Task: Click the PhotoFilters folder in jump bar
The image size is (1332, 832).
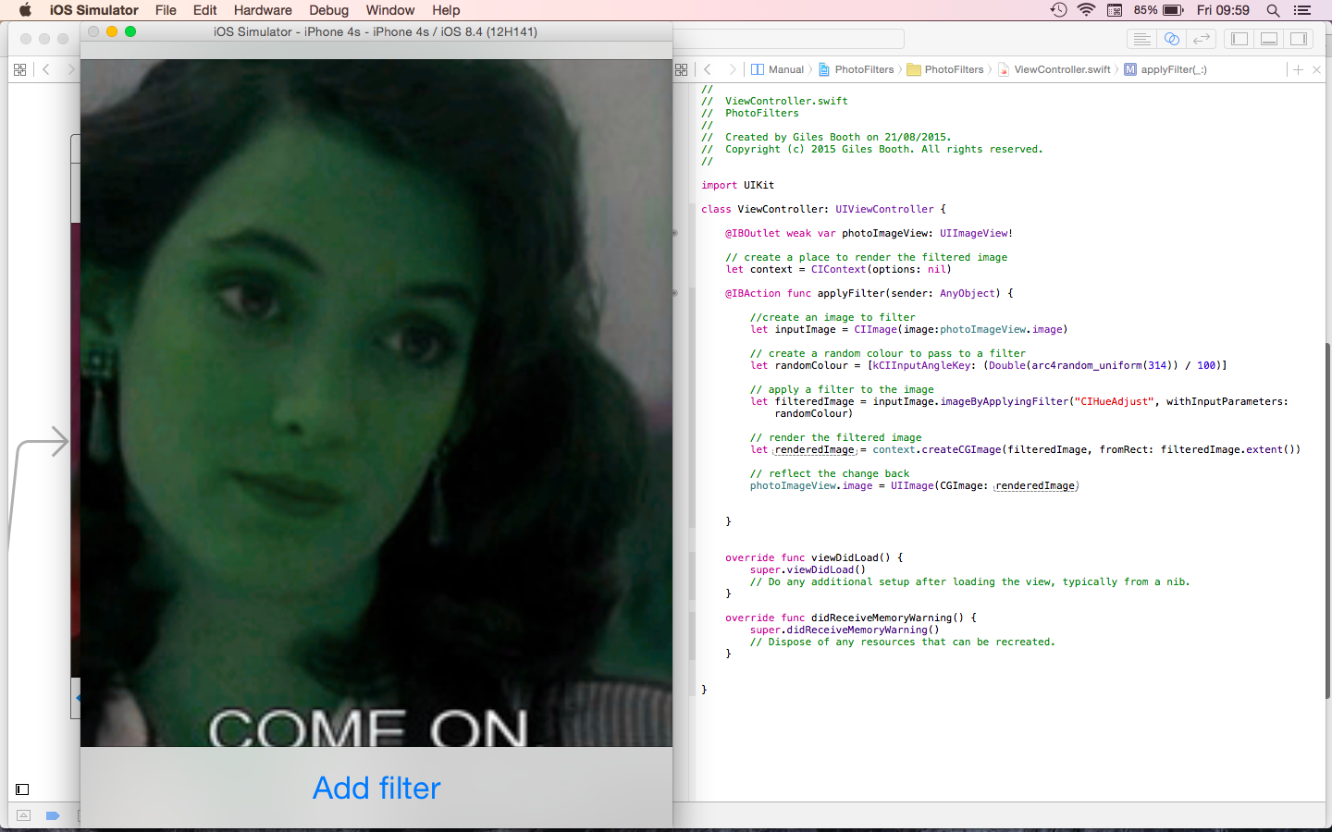Action: pos(953,69)
